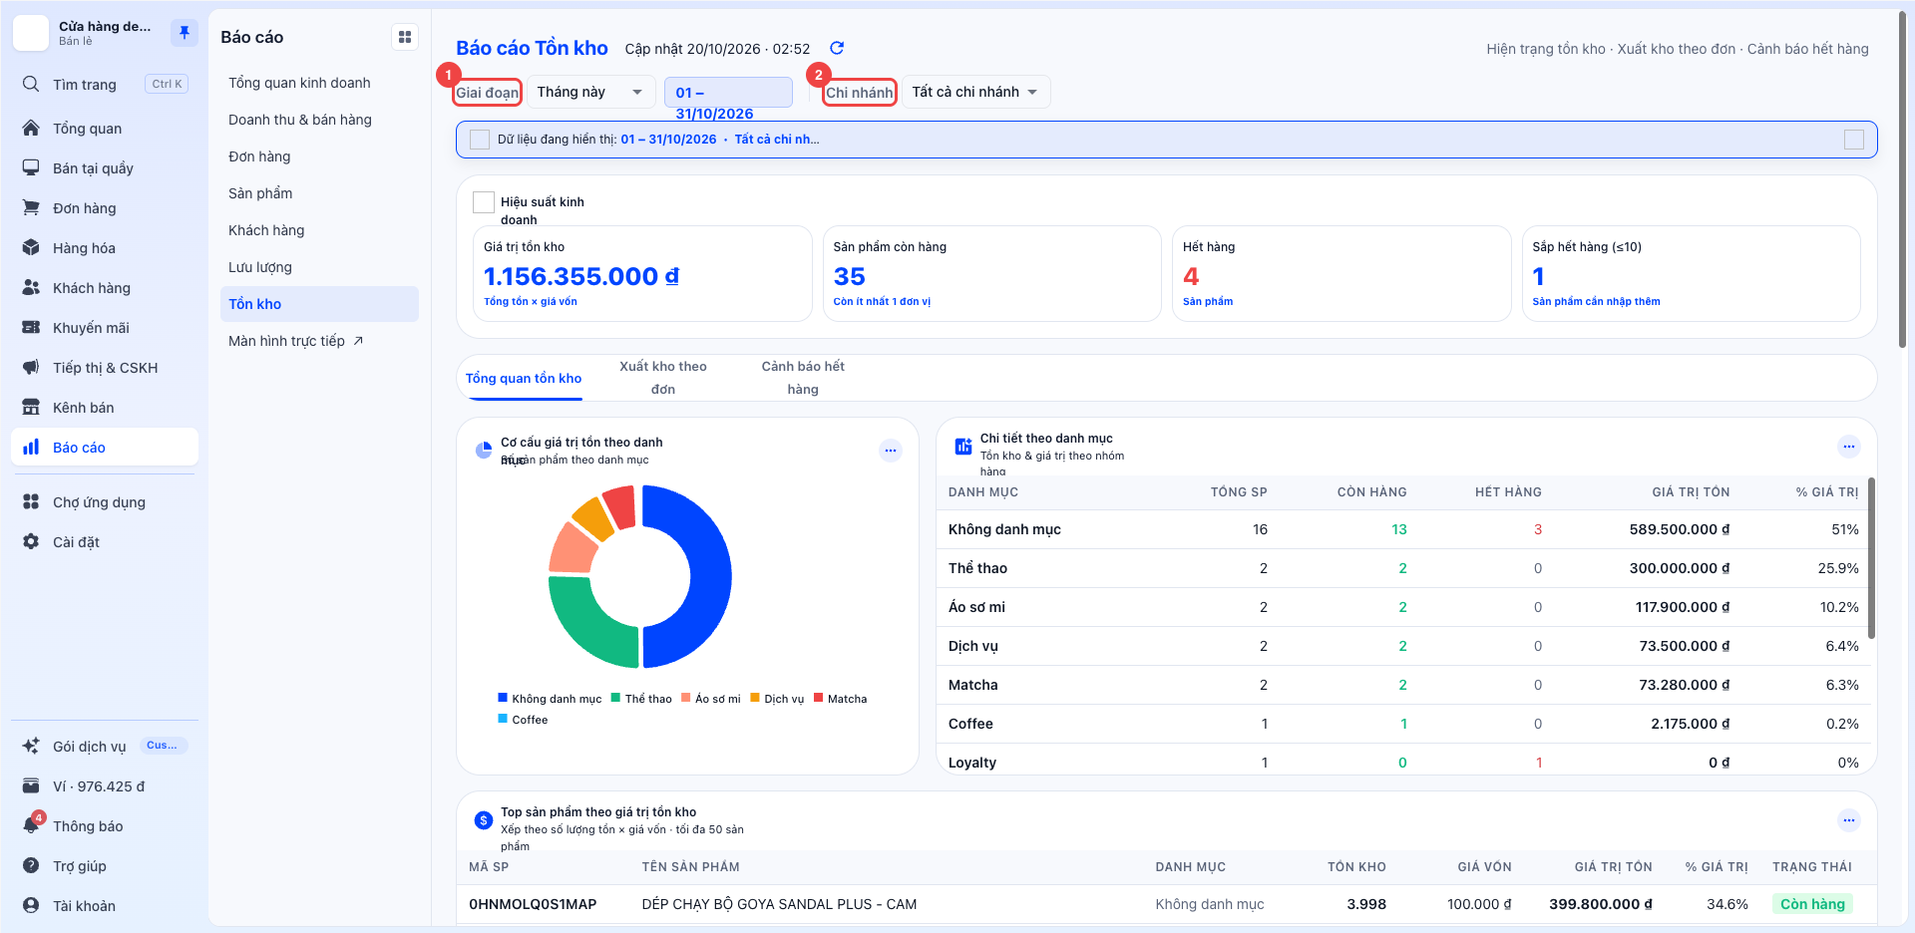Image resolution: width=1915 pixels, height=933 pixels.
Task: Select Tổng quan tồn kho tab
Action: pos(524,379)
